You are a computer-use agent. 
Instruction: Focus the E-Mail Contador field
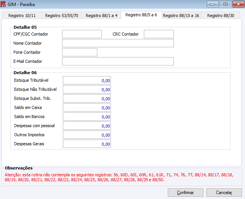click(x=118, y=61)
